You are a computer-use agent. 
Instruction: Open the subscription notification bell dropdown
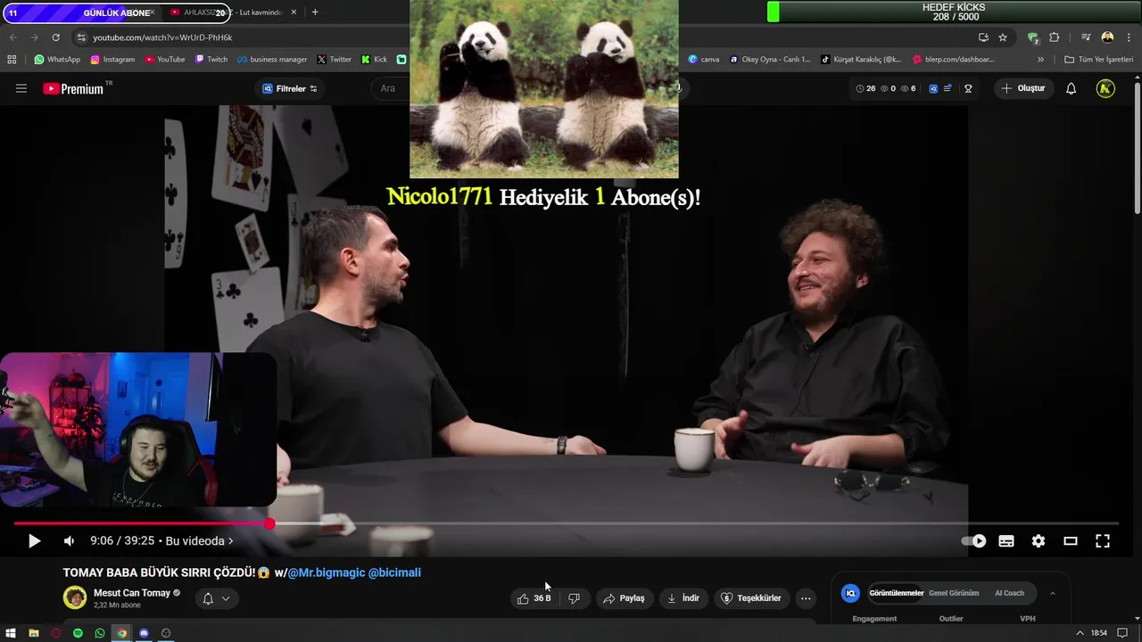pos(216,598)
